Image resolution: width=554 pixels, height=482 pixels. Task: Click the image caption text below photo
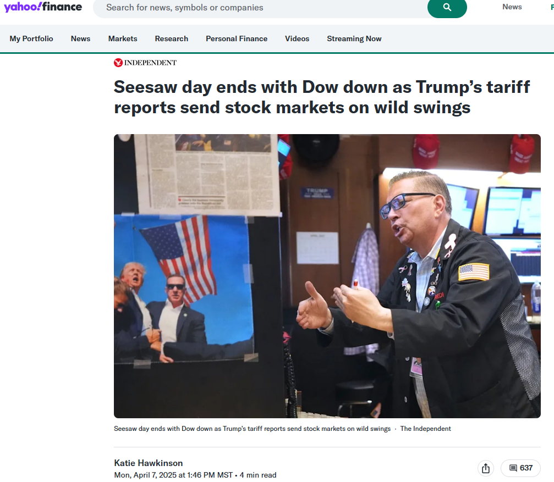(253, 429)
